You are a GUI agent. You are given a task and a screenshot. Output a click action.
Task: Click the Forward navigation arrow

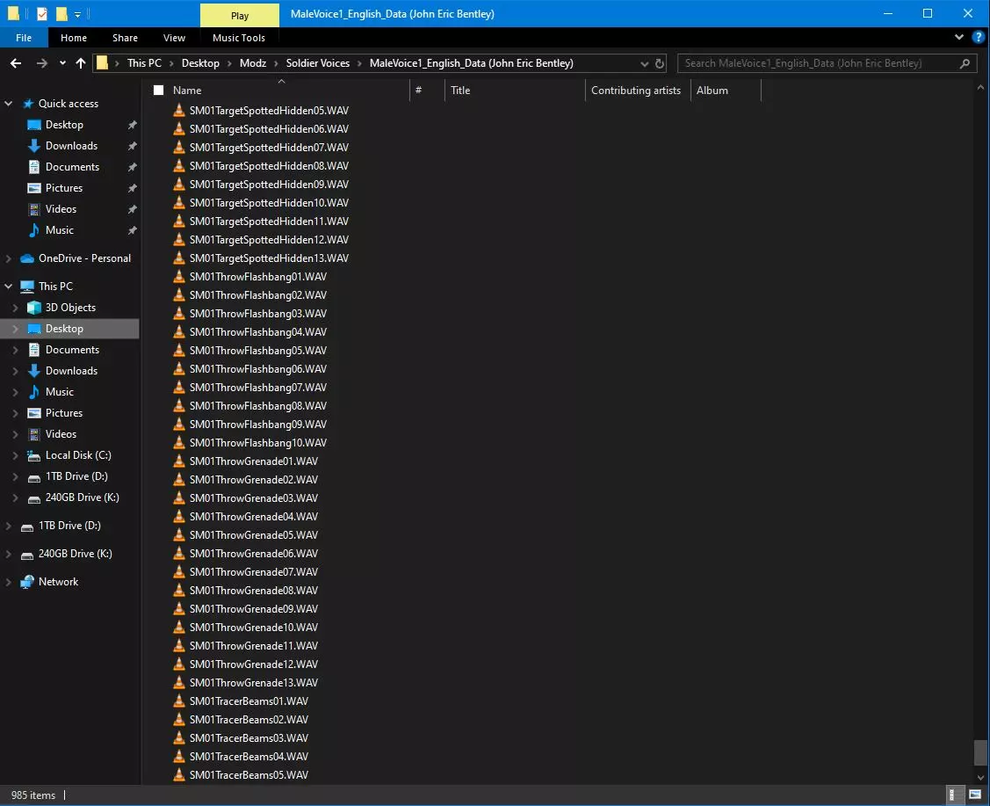[41, 63]
